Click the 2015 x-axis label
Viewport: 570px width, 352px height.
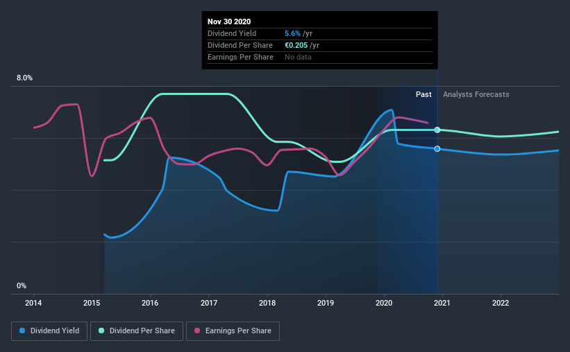pos(92,303)
